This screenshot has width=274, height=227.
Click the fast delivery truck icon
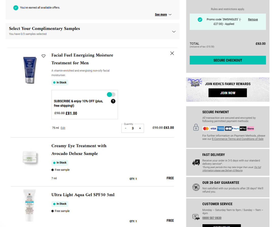click(x=196, y=163)
